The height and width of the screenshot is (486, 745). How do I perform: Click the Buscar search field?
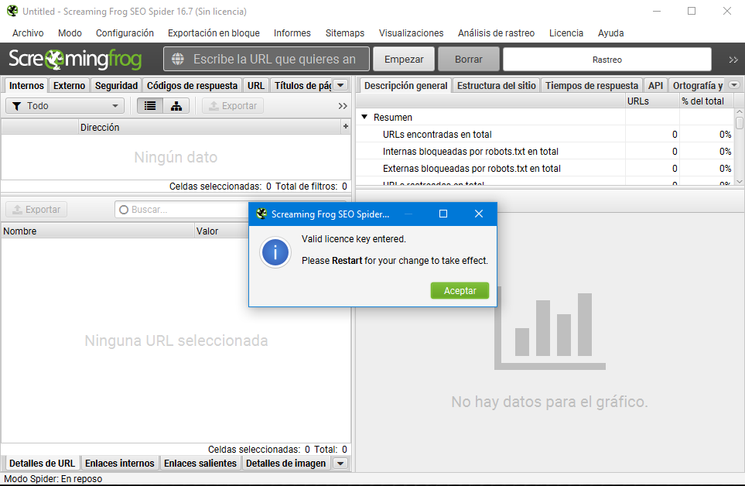[182, 210]
